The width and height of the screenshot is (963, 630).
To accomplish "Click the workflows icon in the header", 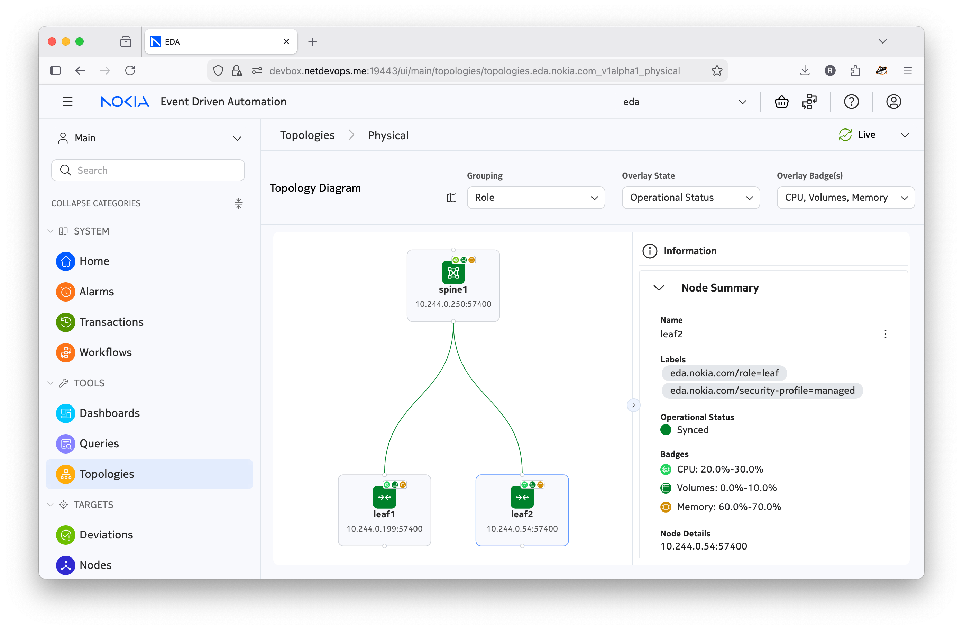I will click(x=809, y=102).
